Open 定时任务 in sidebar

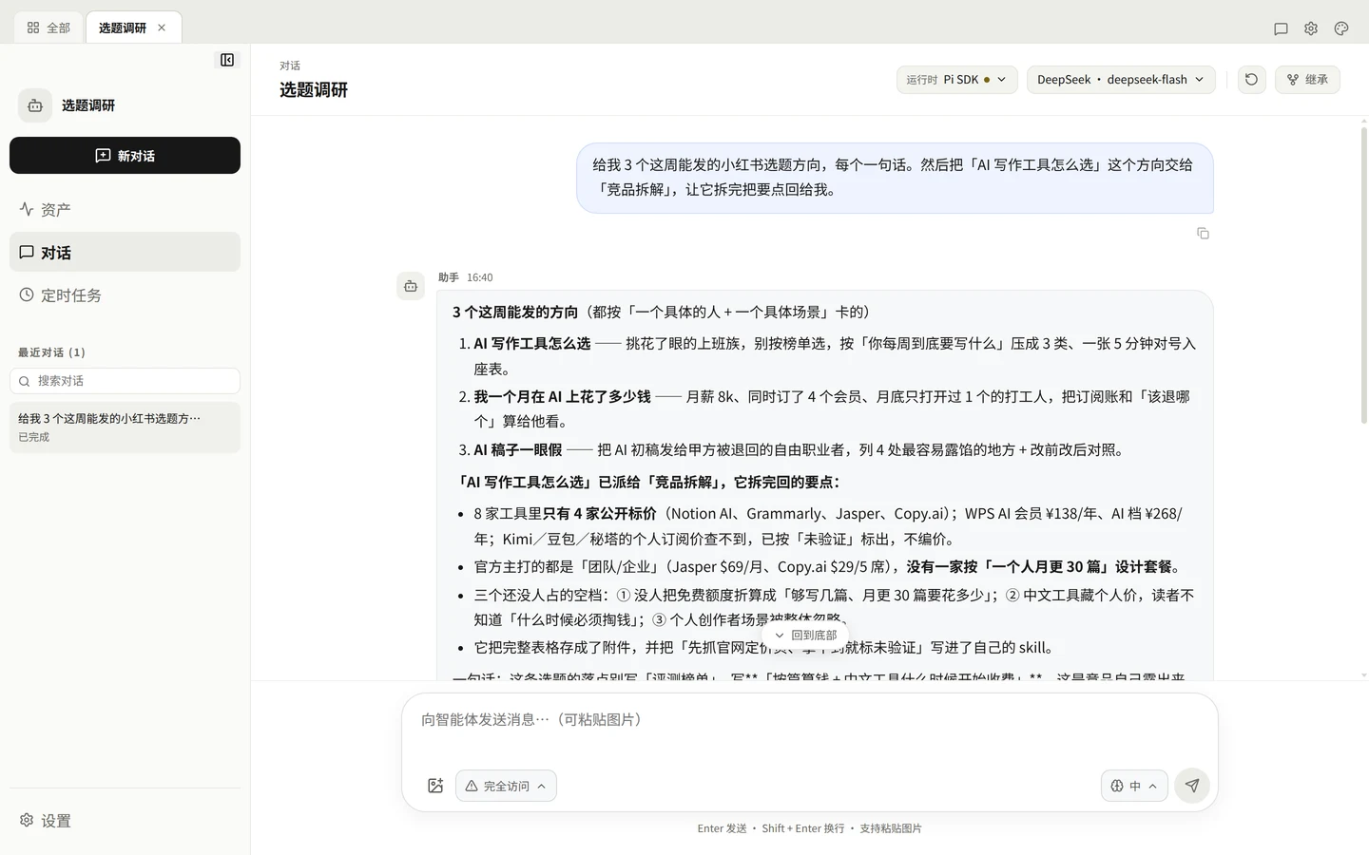tap(125, 295)
